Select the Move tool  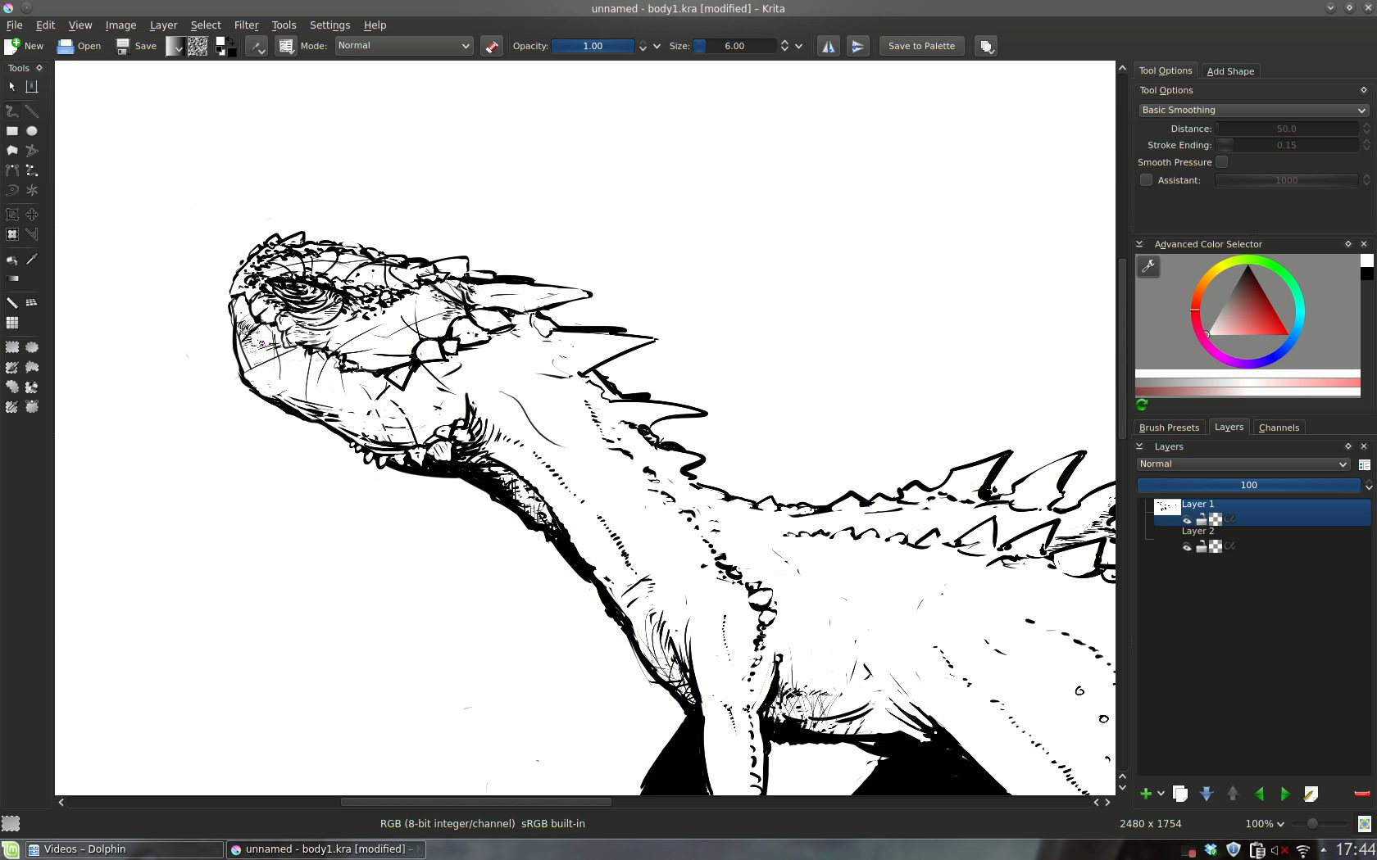pos(32,215)
